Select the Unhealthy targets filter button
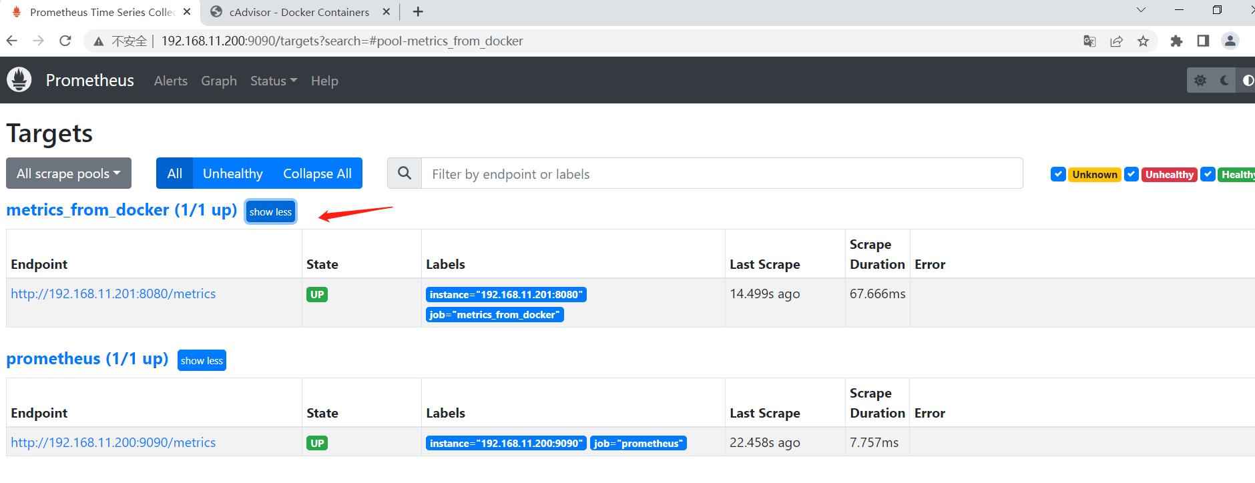The width and height of the screenshot is (1255, 483). tap(233, 173)
